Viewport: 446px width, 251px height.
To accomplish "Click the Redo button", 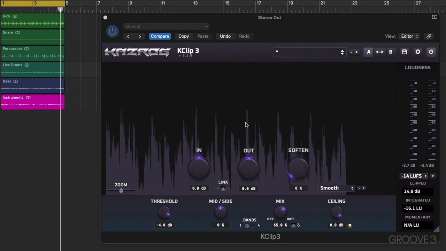I will 244,36.
